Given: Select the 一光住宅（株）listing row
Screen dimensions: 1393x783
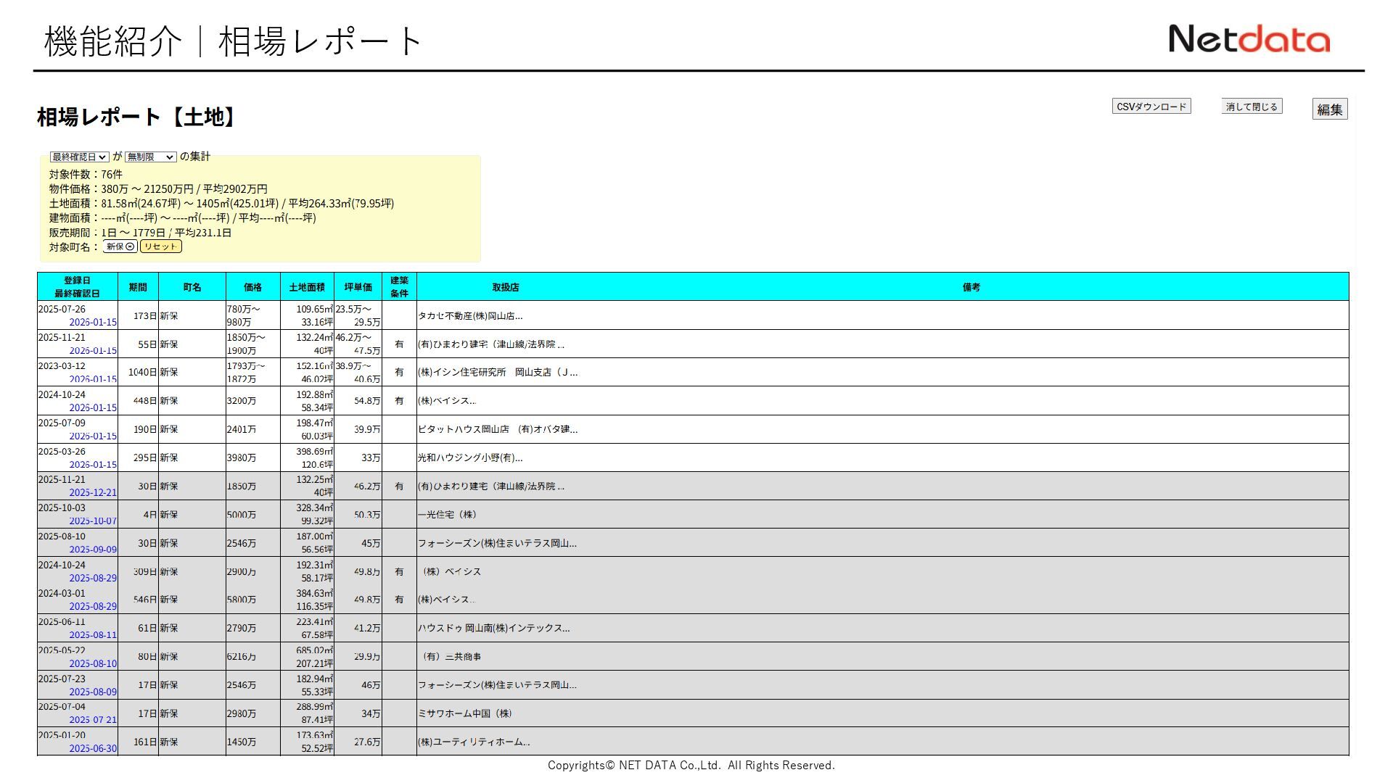Looking at the screenshot, I should pyautogui.click(x=447, y=515).
